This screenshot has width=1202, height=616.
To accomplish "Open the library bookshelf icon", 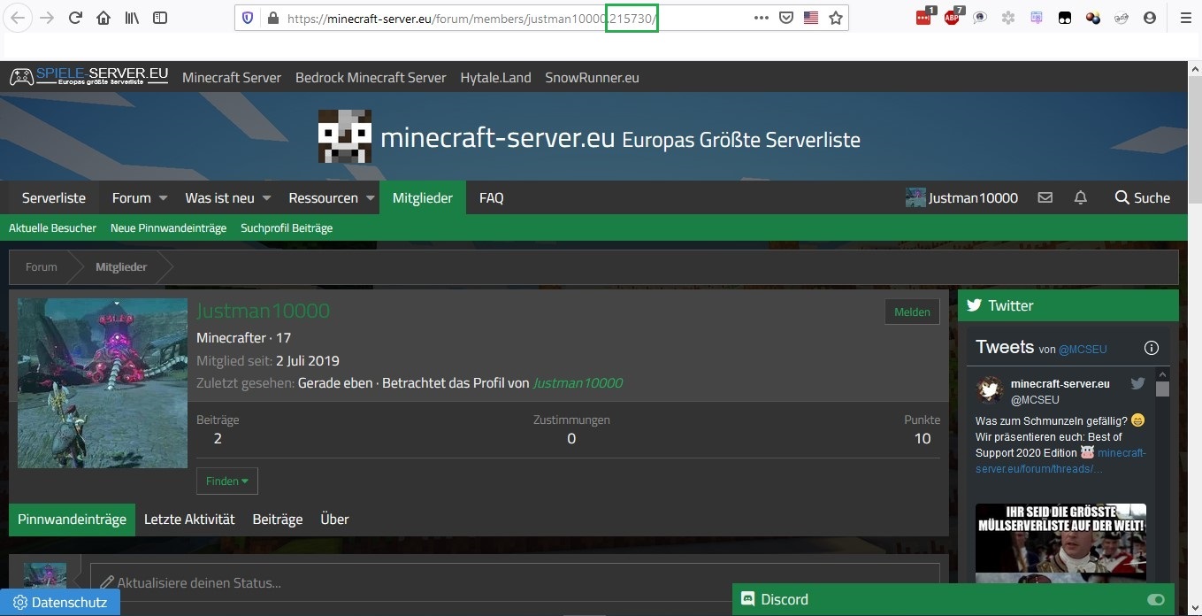I will (132, 18).
